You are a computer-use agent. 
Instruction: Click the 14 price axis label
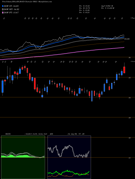130,98
